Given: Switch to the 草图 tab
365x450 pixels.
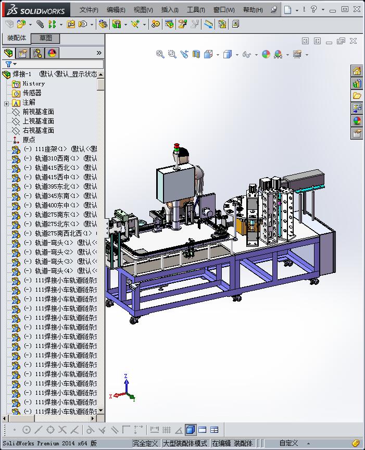Looking at the screenshot, I should click(x=45, y=38).
